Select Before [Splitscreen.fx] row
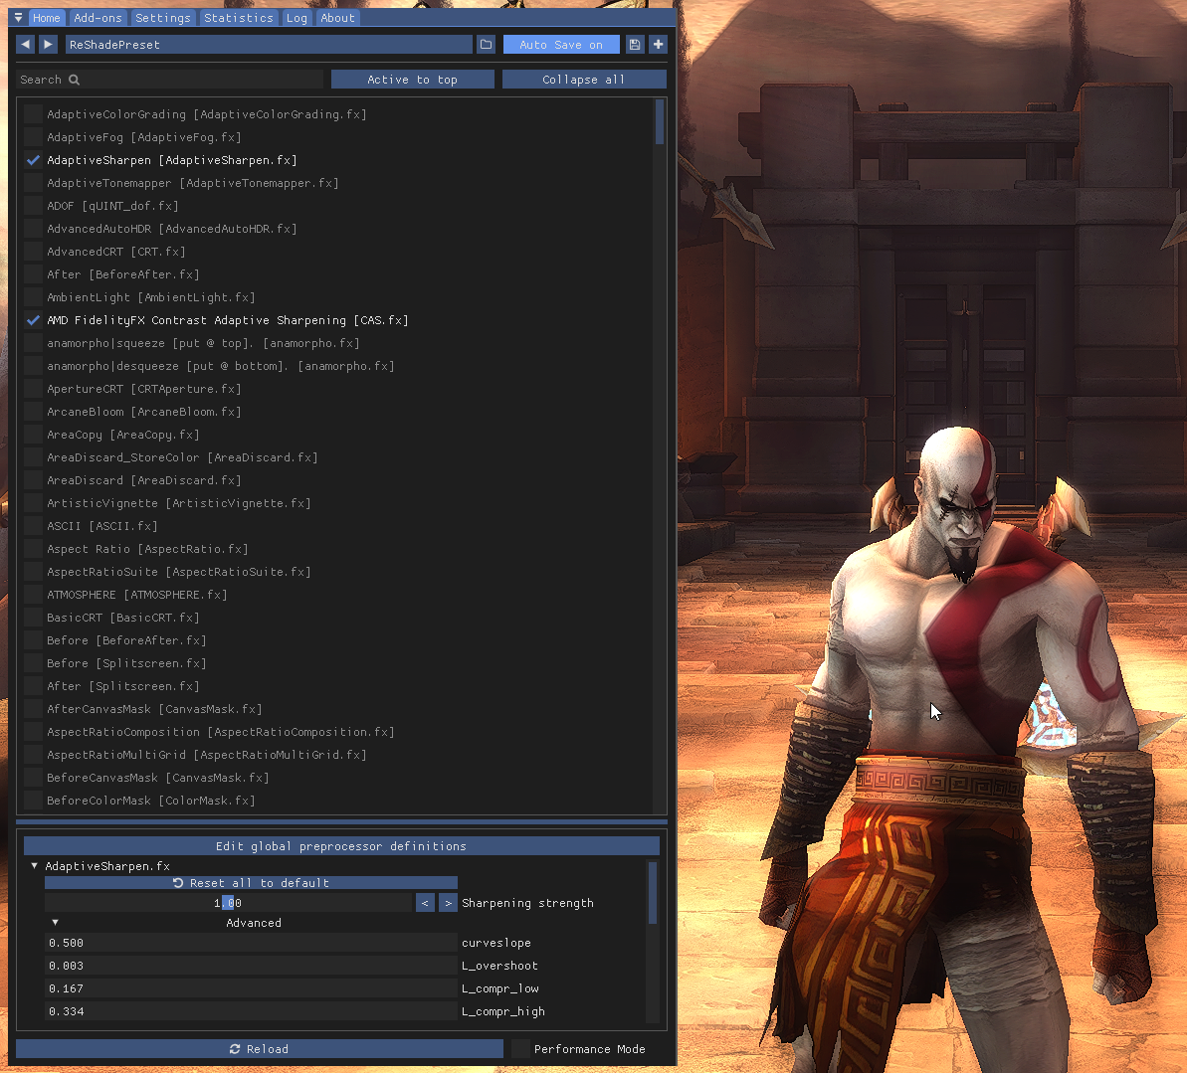Screen dimensions: 1187x1073 pyautogui.click(x=126, y=663)
